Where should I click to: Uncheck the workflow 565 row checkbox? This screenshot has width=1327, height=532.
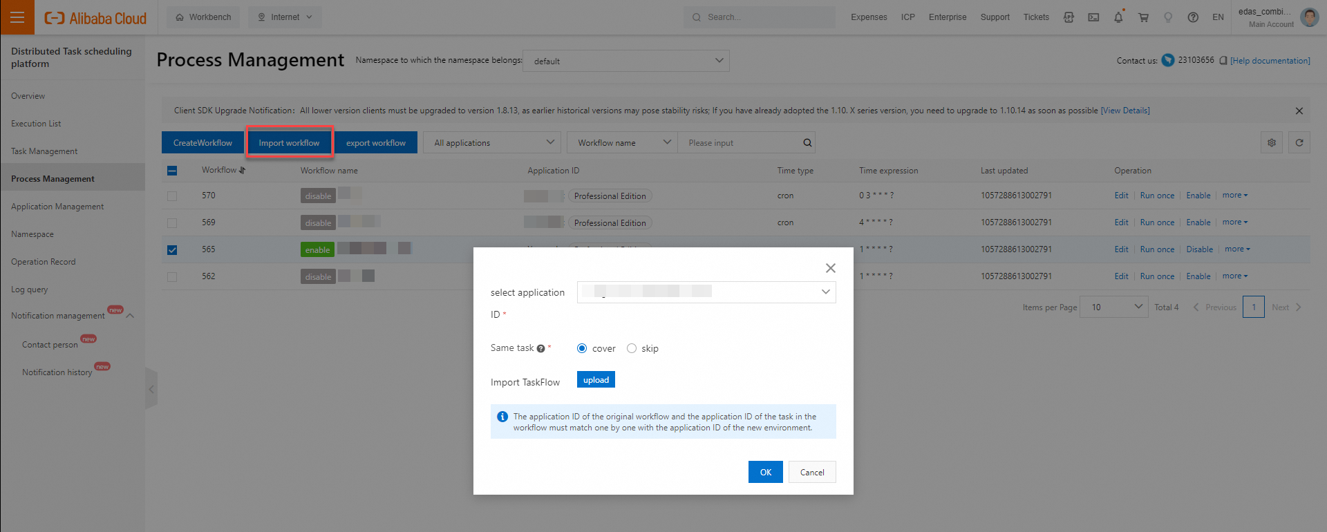[x=172, y=250]
